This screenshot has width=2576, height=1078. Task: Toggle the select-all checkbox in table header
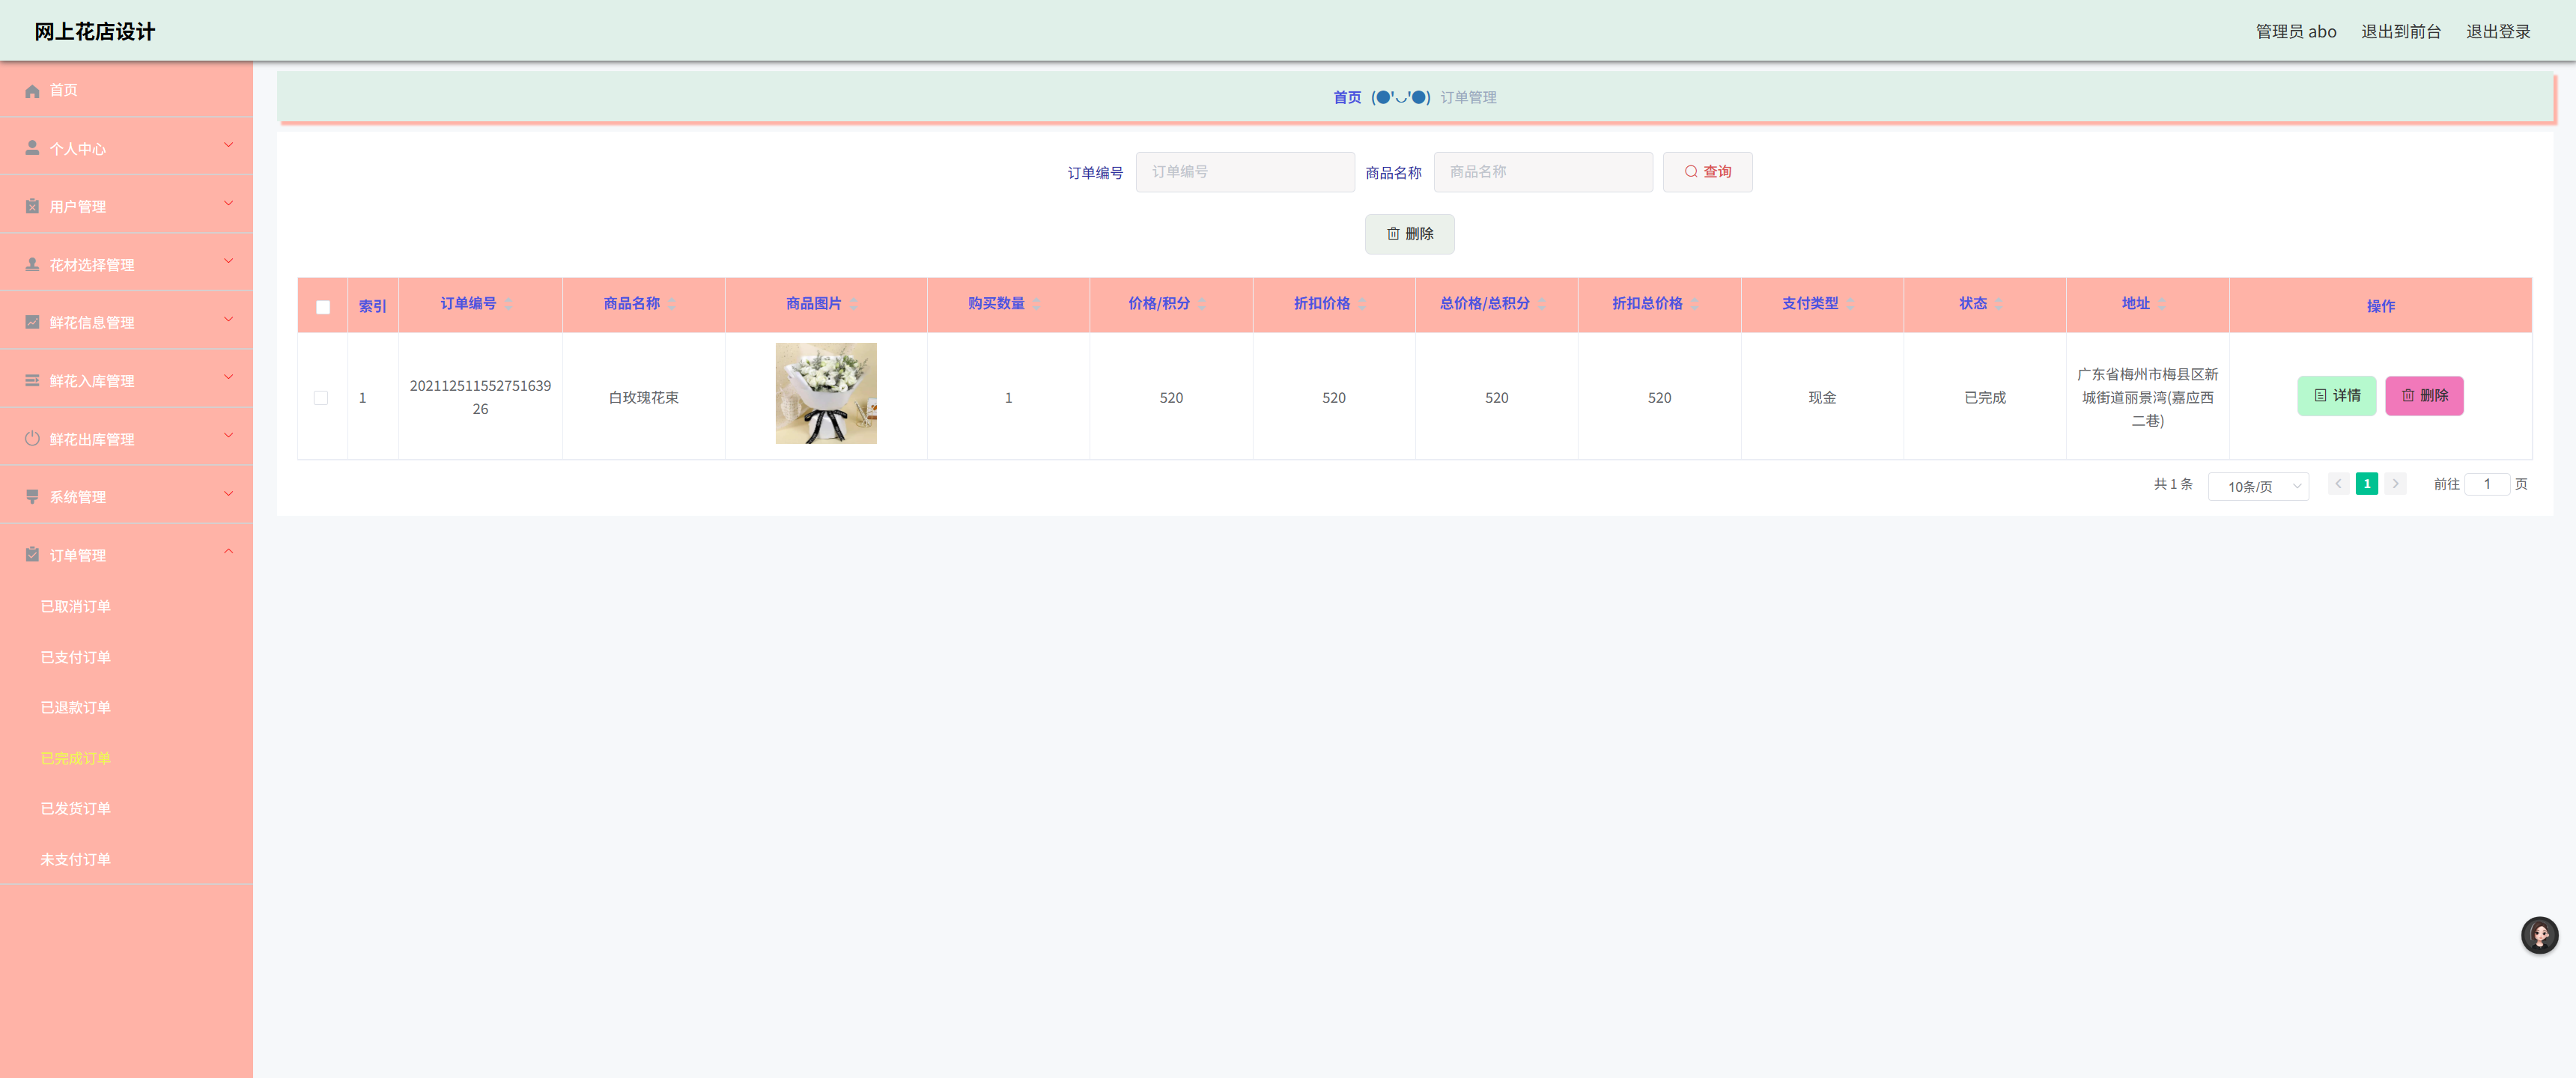(322, 307)
